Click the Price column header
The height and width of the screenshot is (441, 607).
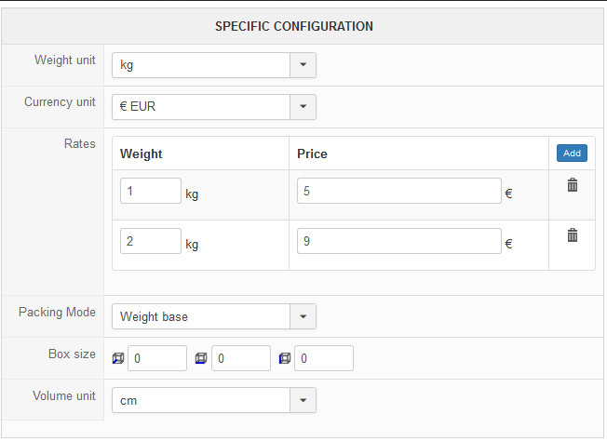coord(312,154)
